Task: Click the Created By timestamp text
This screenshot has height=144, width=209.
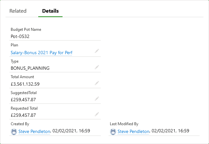Action: (71, 131)
